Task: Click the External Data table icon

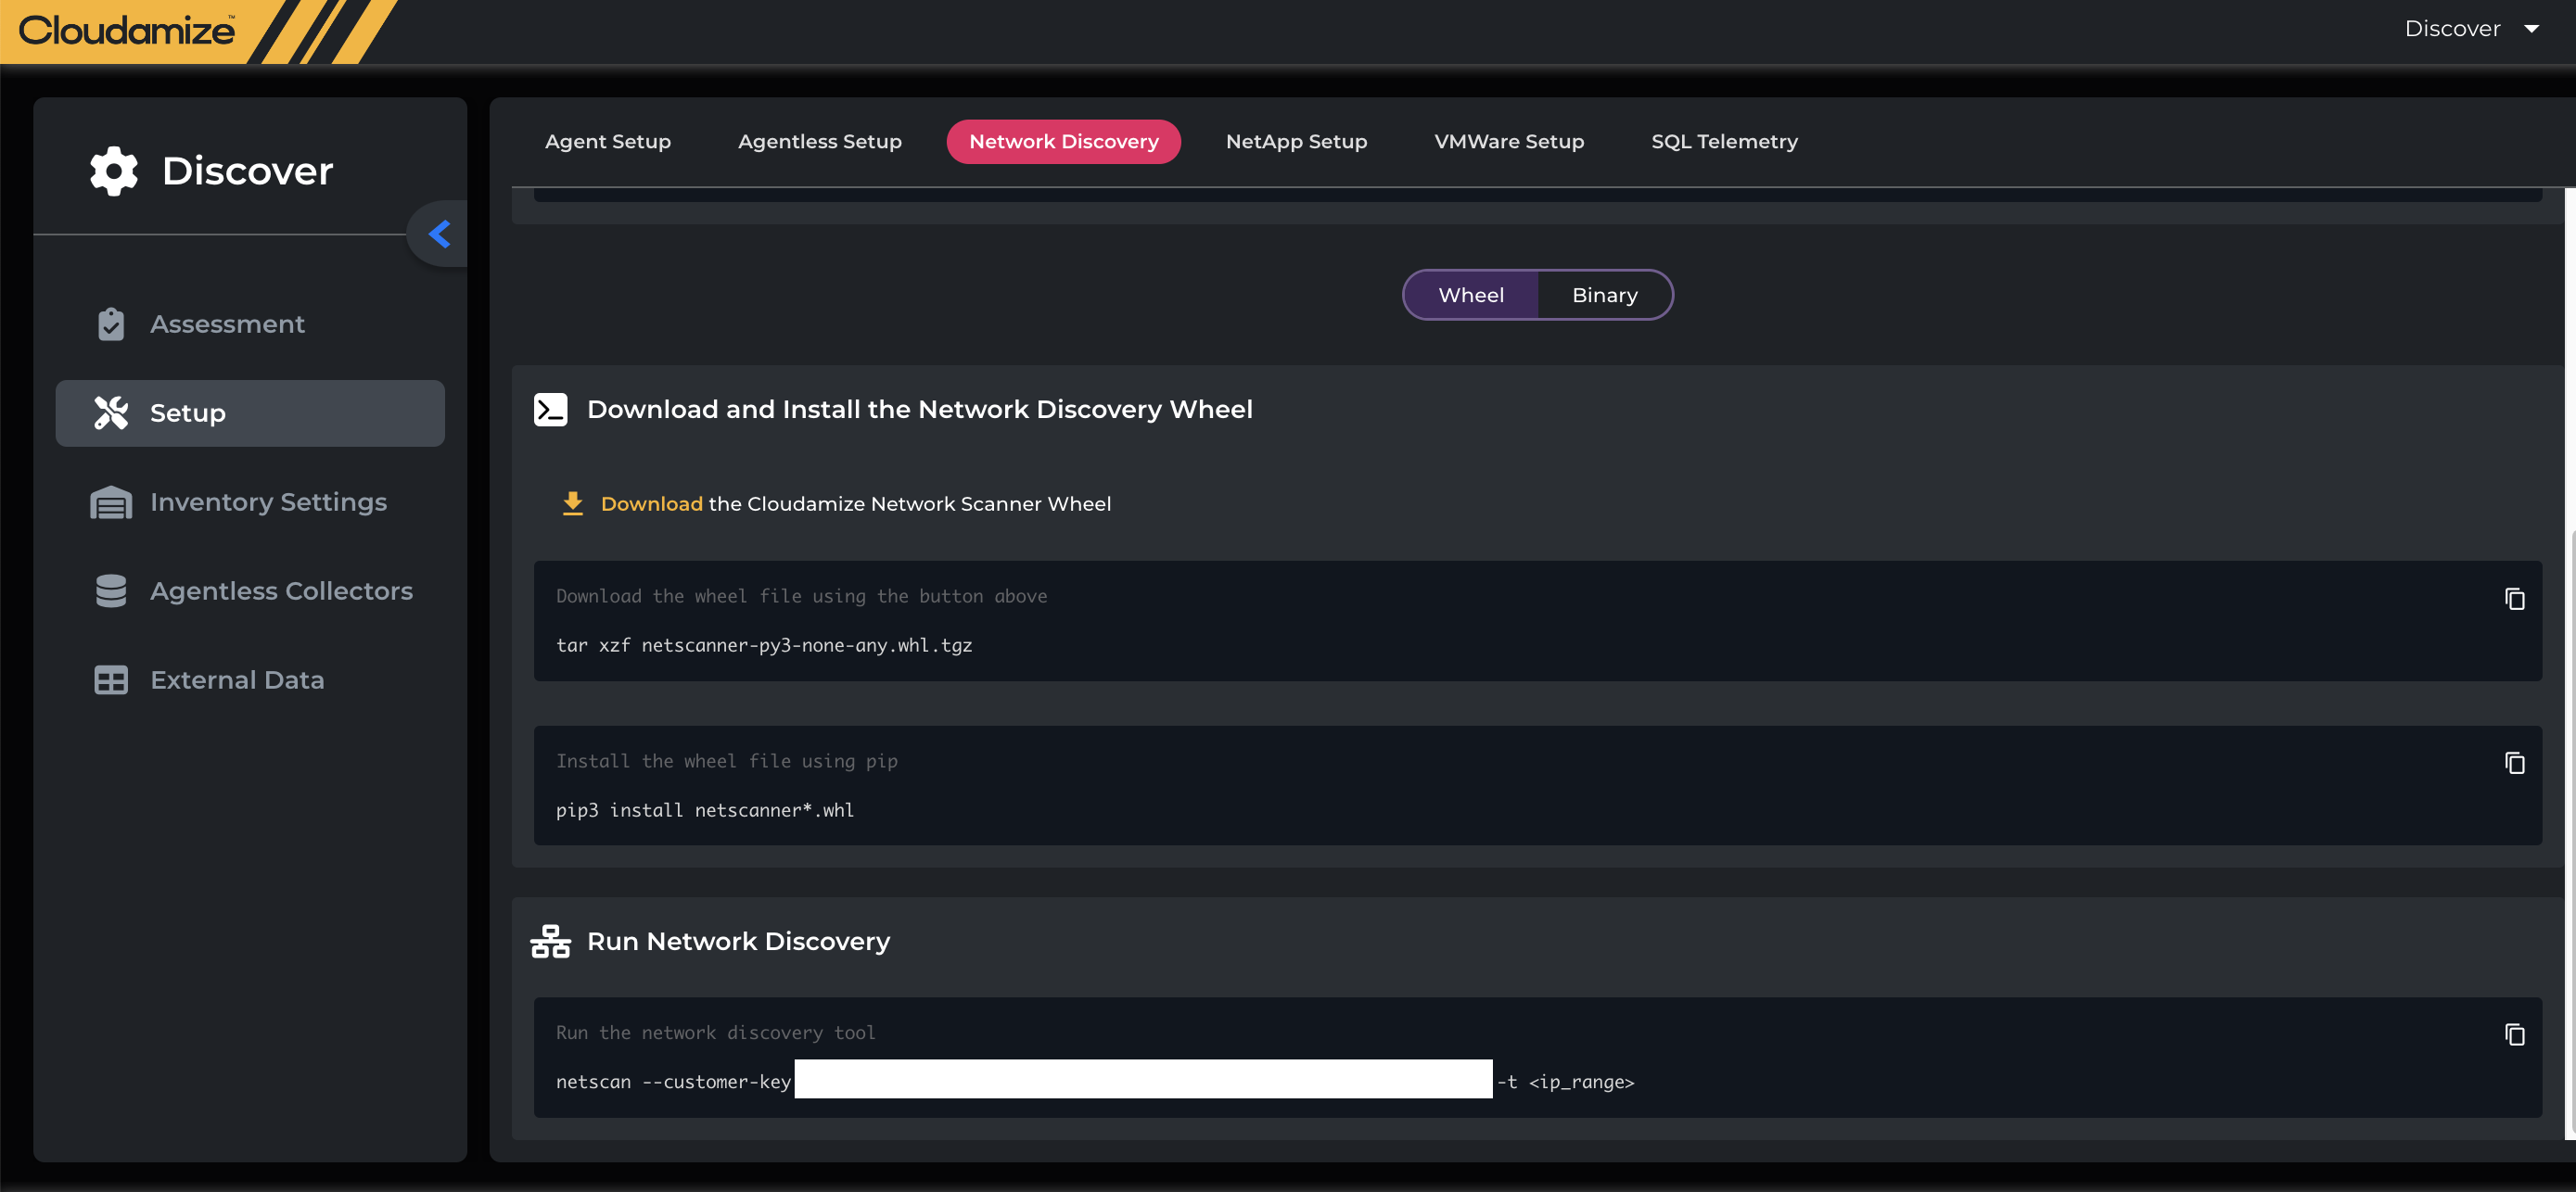Action: 111,680
